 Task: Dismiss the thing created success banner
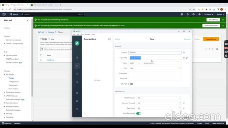[x=223, y=20]
